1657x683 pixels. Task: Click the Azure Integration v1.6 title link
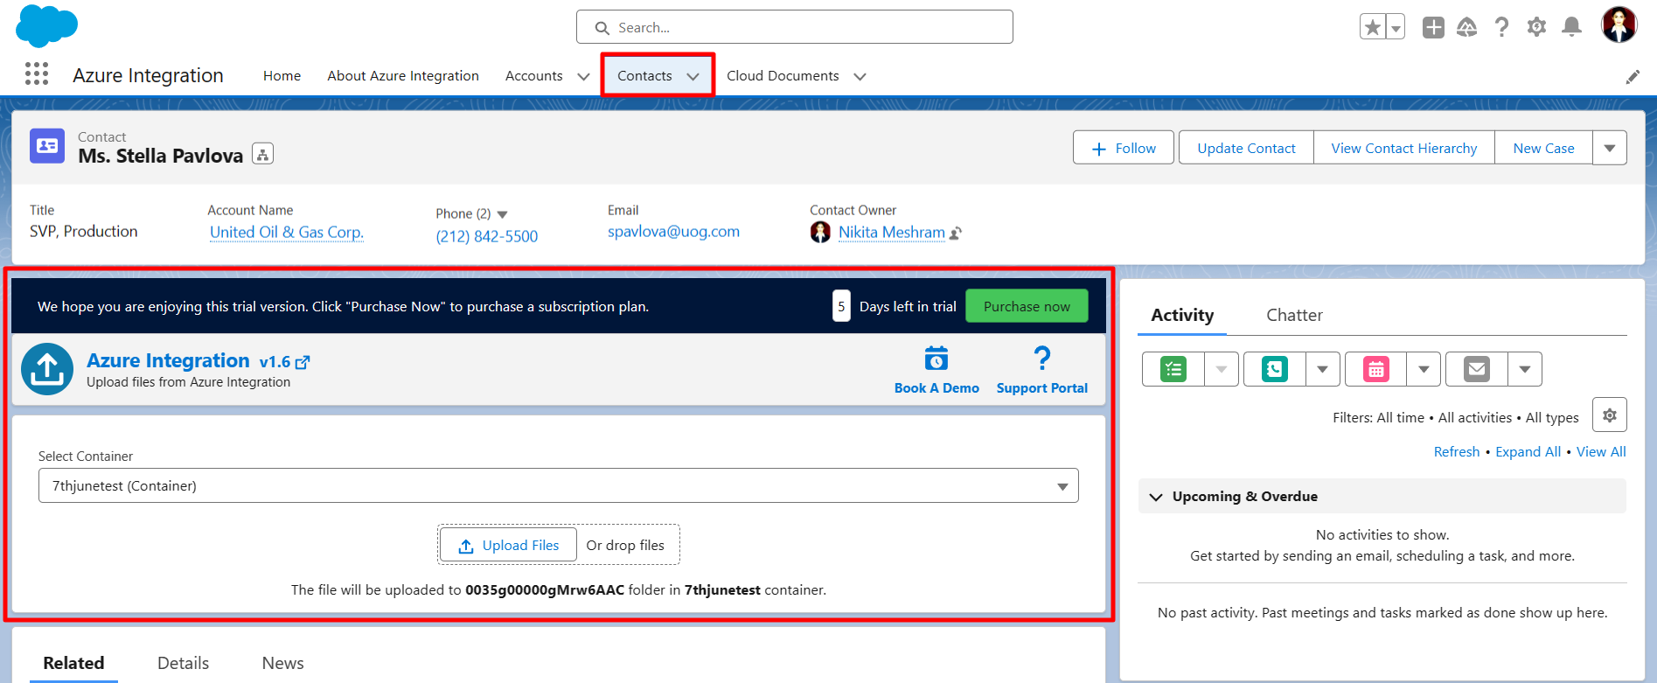tap(198, 360)
